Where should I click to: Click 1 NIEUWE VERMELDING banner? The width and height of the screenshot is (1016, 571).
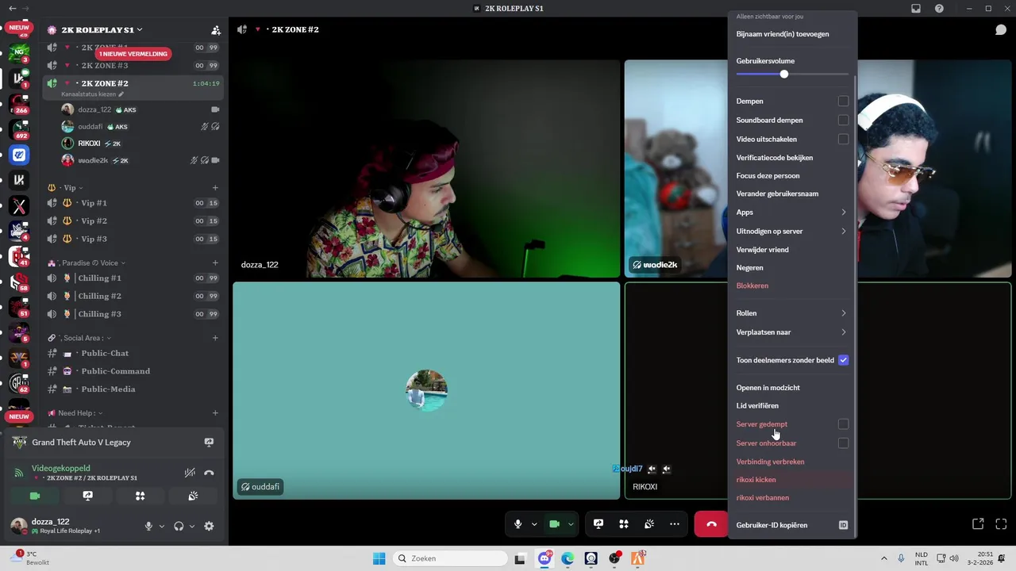coord(133,54)
